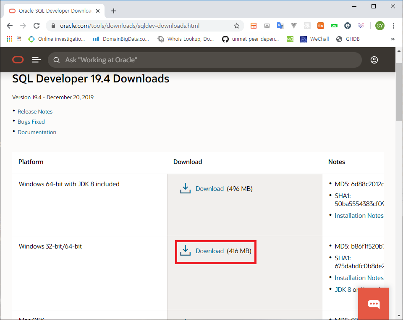403x320 pixels.
Task: Open the Oracle account user icon
Action: (x=374, y=60)
